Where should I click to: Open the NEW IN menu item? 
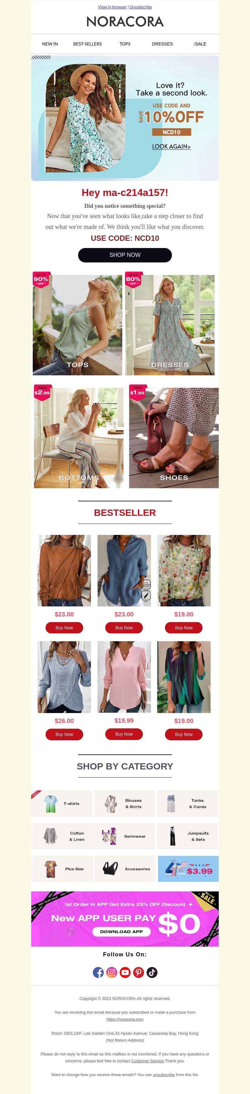coord(50,44)
